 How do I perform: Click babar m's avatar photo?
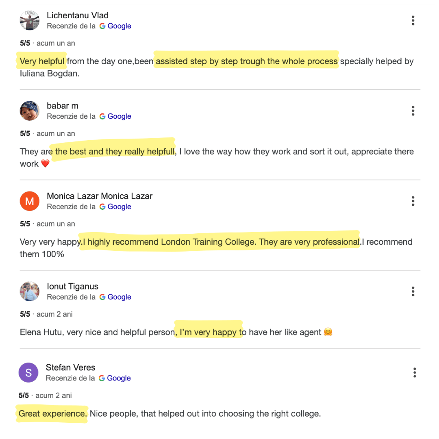30,111
